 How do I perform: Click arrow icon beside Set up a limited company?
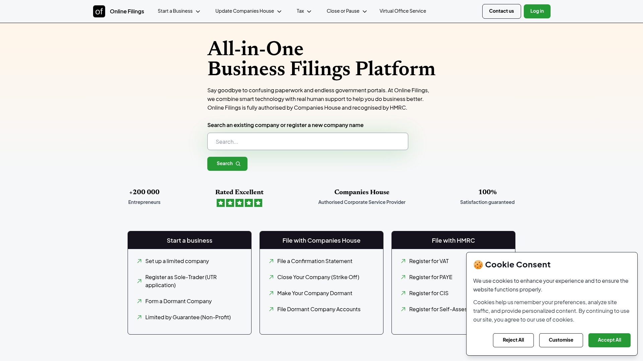point(139,261)
